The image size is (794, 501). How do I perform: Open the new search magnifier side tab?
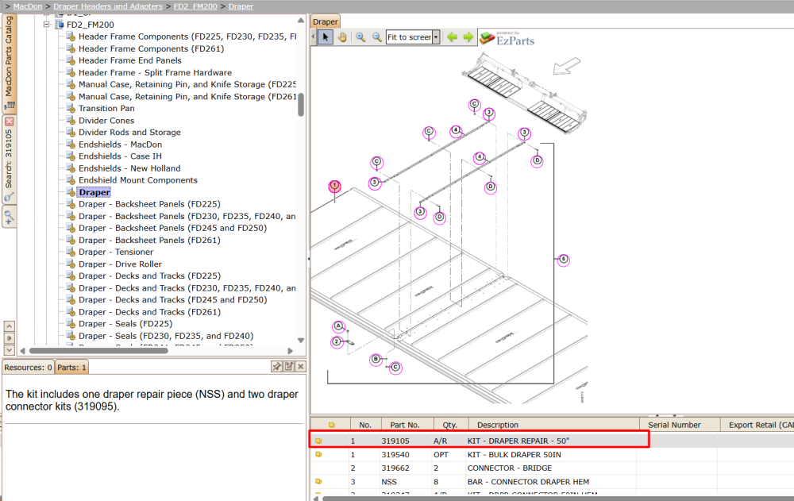pos(9,217)
